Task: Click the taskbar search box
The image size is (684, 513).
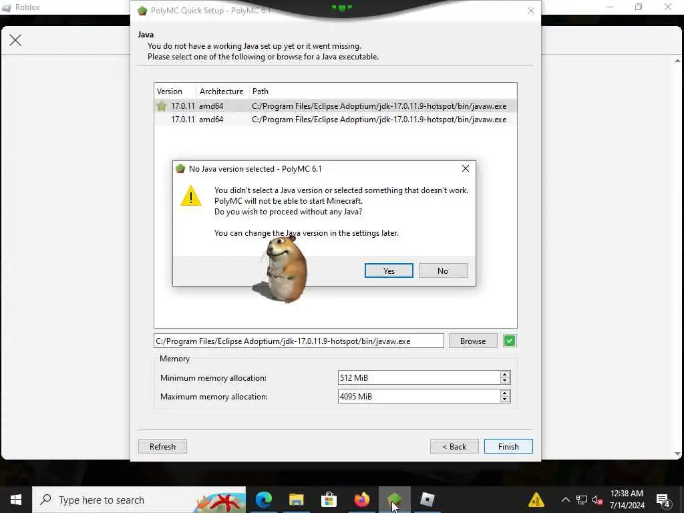Action: [x=139, y=500]
